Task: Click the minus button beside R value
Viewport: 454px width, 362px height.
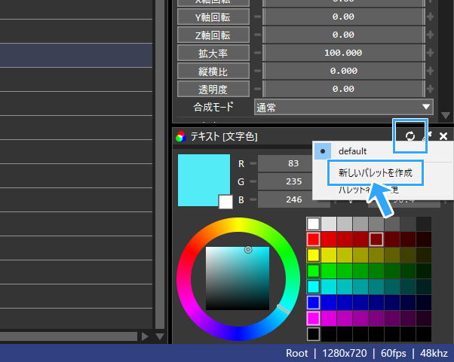Action: 253,163
